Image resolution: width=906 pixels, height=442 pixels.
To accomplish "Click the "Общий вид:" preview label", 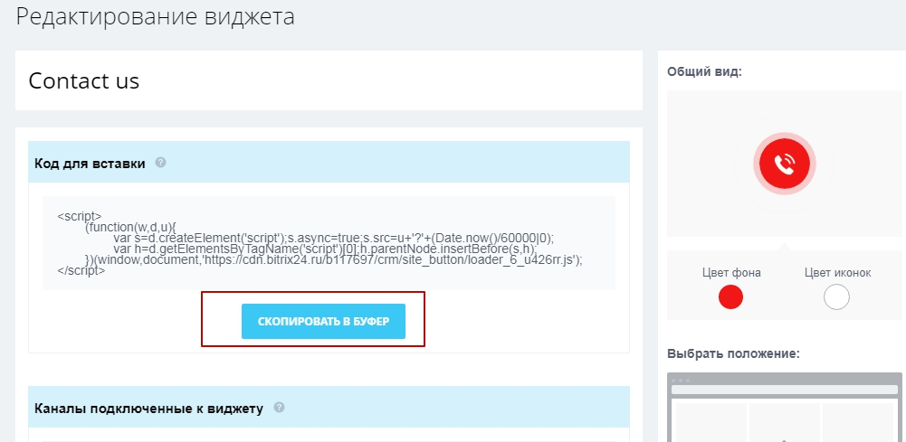I will pos(704,71).
